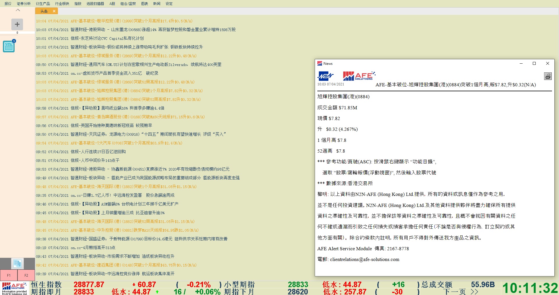This screenshot has height=295, width=559.
Task: Switch to the 头条 tab
Action: click(x=44, y=11)
